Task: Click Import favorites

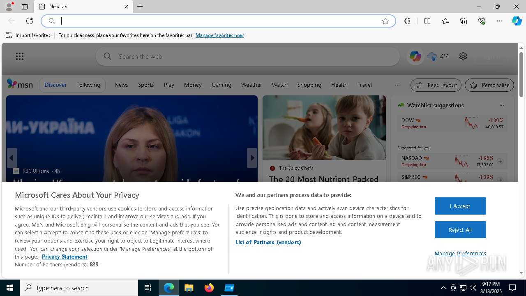Action: pos(28,35)
